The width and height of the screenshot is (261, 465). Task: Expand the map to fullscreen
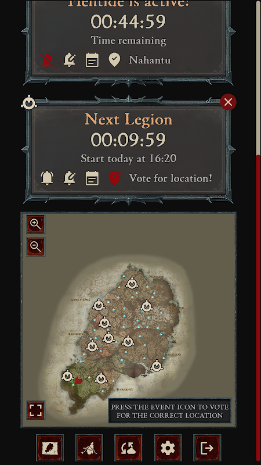35,410
